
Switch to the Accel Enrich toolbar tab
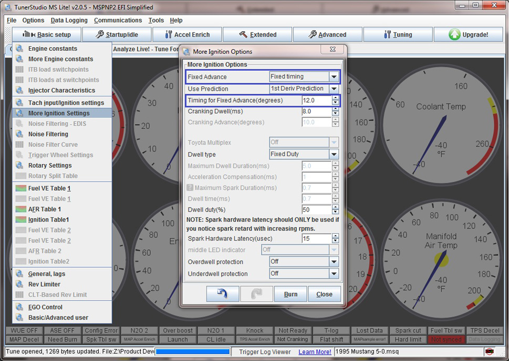[x=187, y=35]
